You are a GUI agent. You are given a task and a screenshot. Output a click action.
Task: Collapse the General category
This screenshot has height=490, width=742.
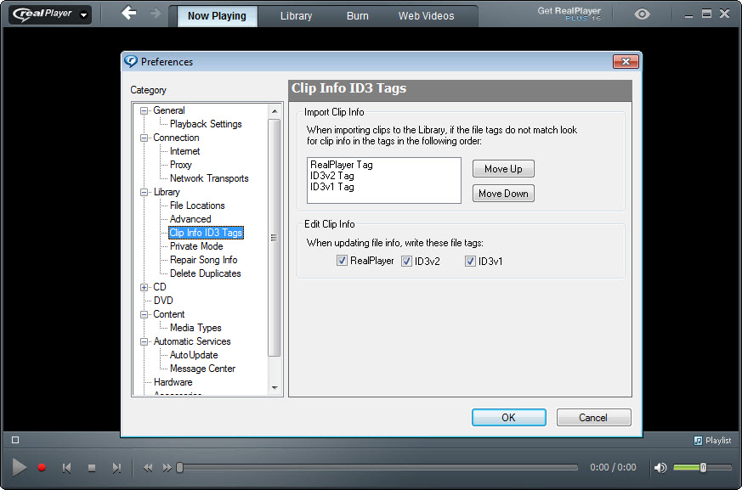coord(144,111)
